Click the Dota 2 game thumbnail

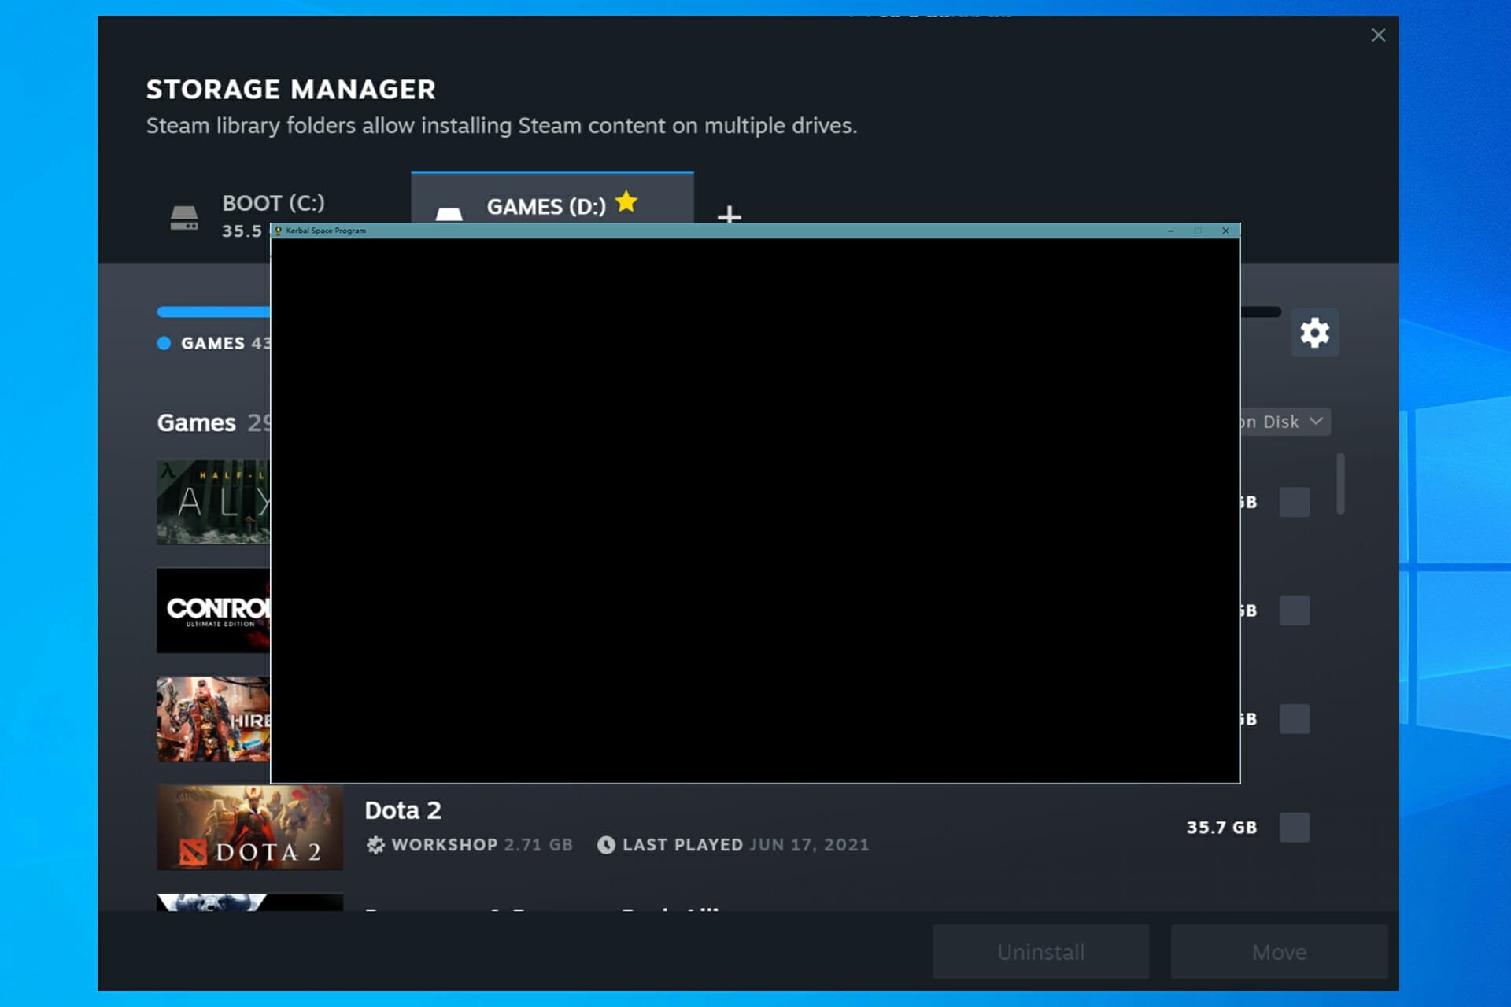[249, 827]
